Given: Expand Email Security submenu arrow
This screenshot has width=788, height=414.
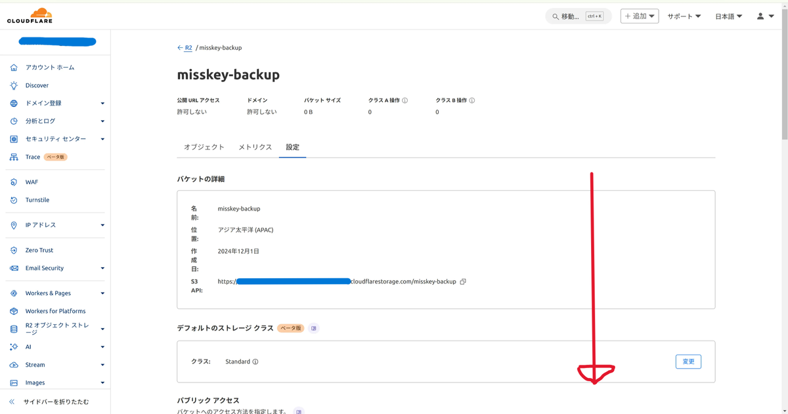Looking at the screenshot, I should tap(102, 268).
